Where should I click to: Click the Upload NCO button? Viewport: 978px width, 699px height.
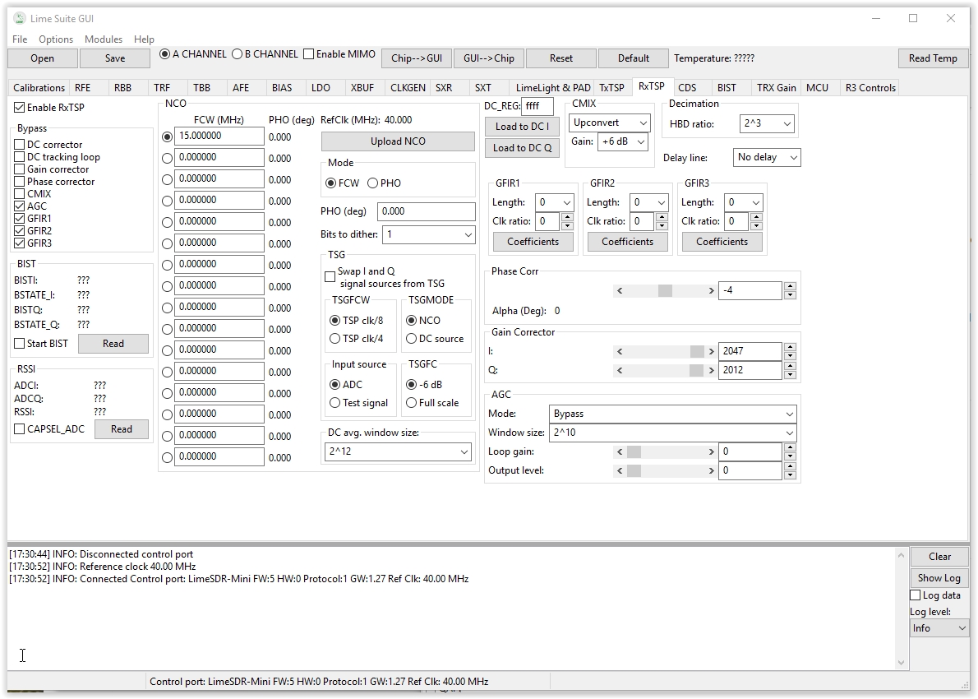click(398, 141)
